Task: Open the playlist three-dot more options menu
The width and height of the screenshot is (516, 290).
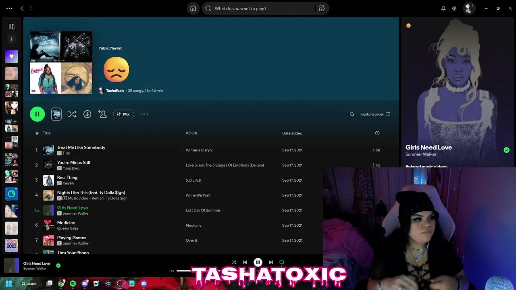Action: (x=145, y=114)
